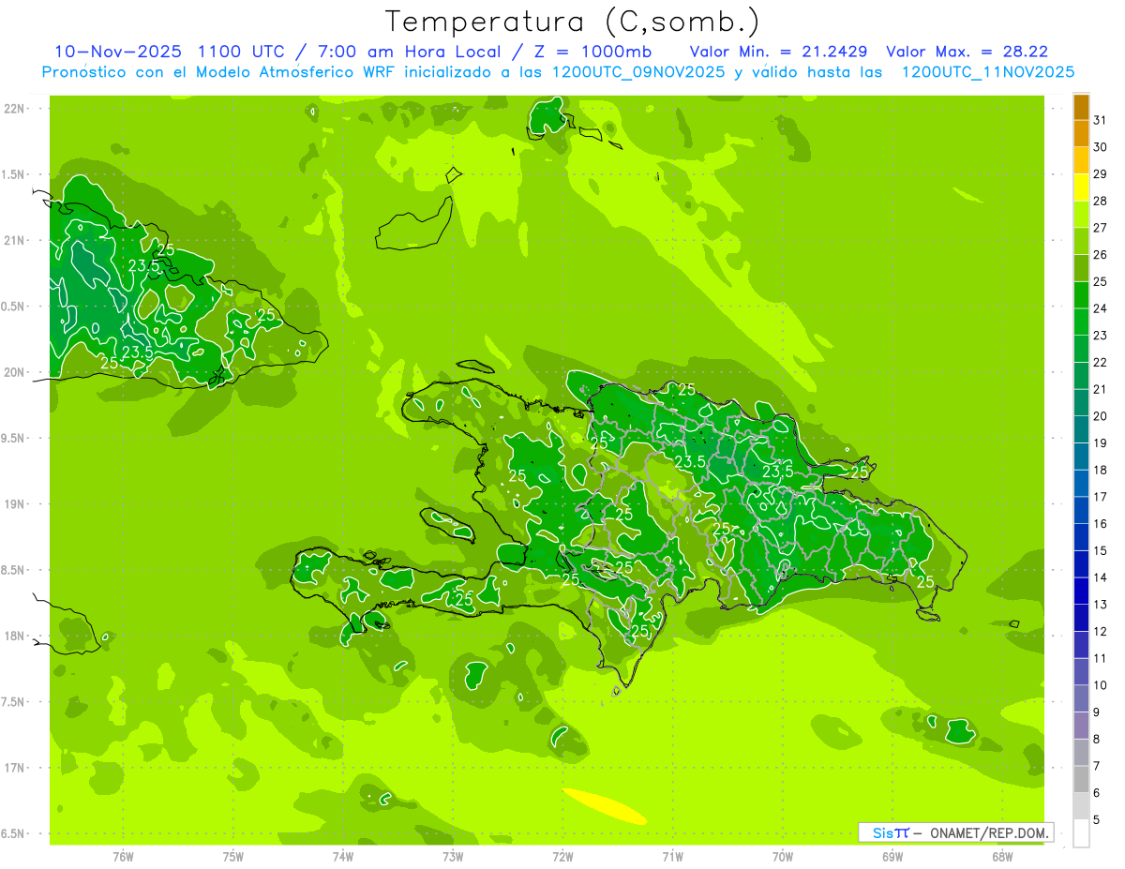Click the legend value '31'

(x=1100, y=120)
